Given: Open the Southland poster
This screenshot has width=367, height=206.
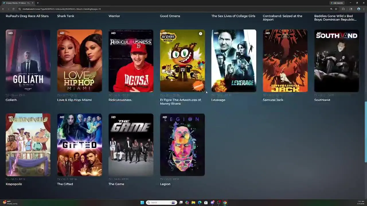Looking at the screenshot, I should (337, 61).
